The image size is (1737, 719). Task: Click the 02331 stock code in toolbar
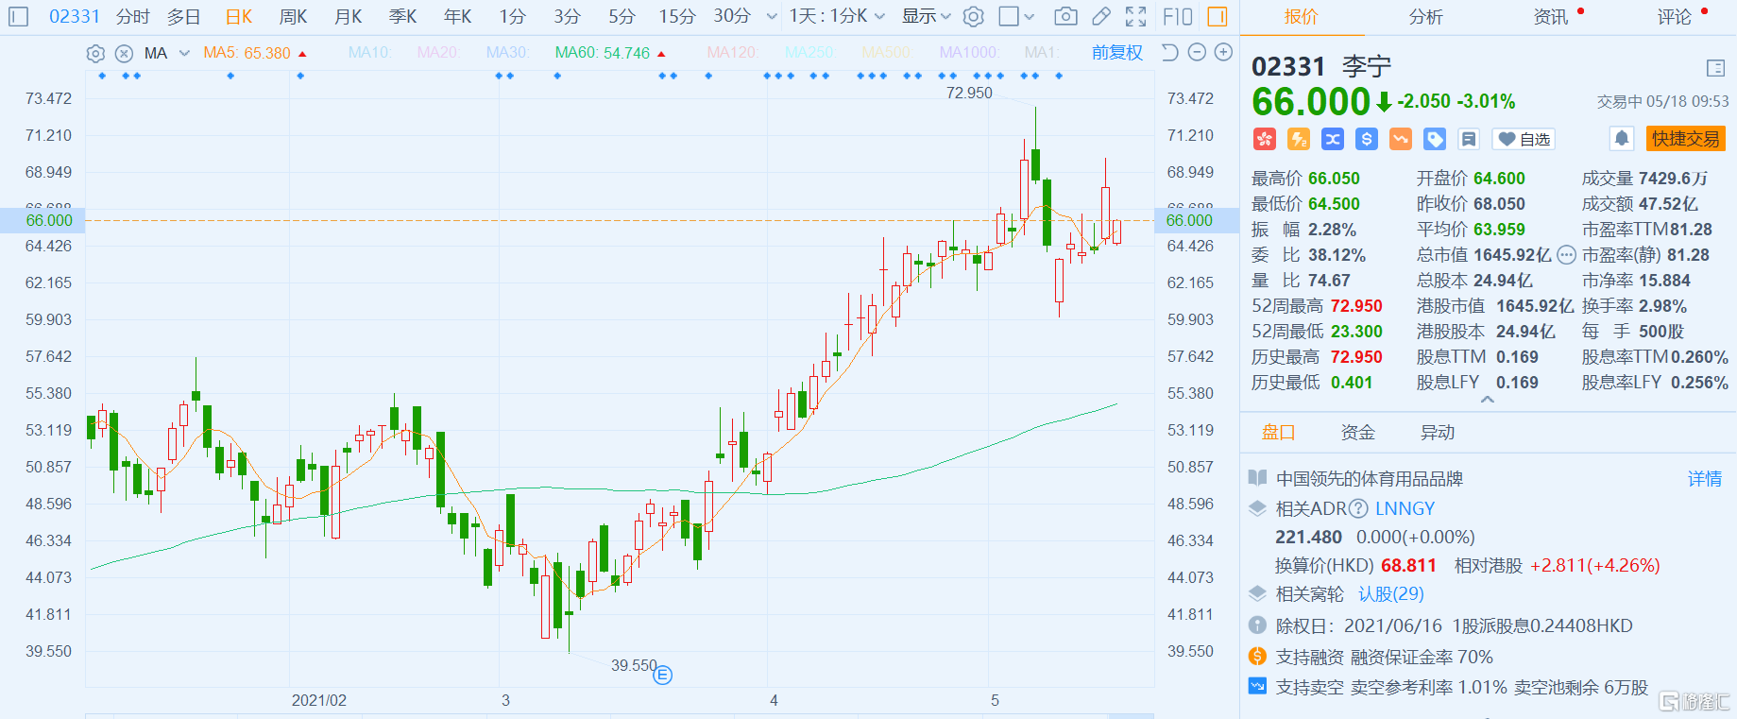[x=74, y=16]
